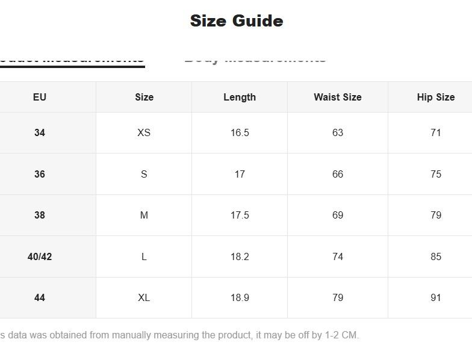Switch to the Product Measurements tab
Screen dimensions: 472x354
pos(72,59)
